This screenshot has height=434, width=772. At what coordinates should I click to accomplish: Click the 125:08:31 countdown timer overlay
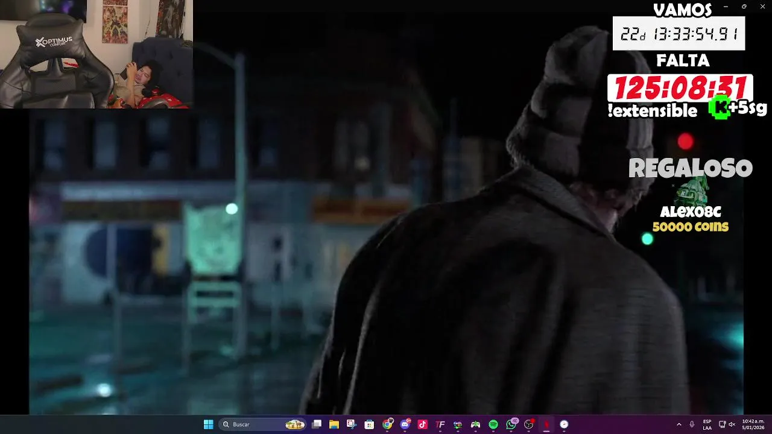coord(680,88)
